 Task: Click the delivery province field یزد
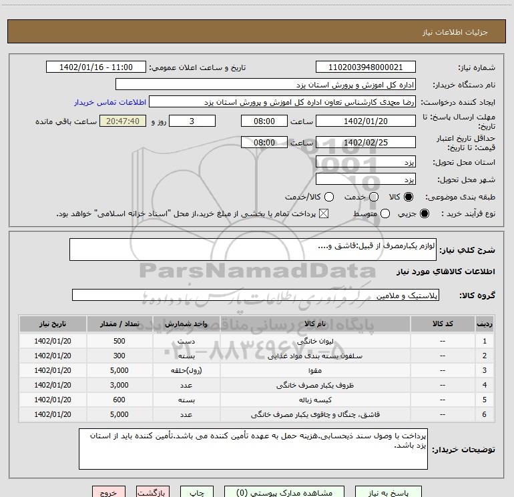pyautogui.click(x=366, y=162)
